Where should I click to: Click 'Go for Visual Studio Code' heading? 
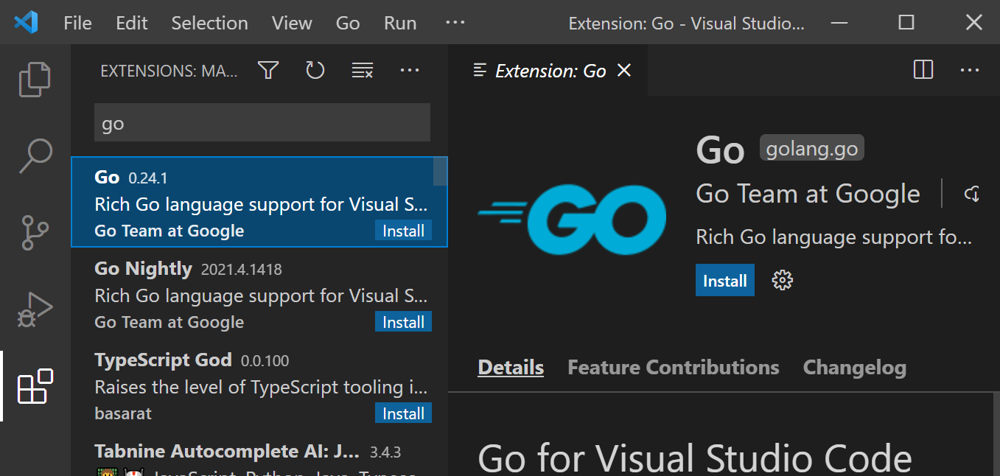[695, 458]
